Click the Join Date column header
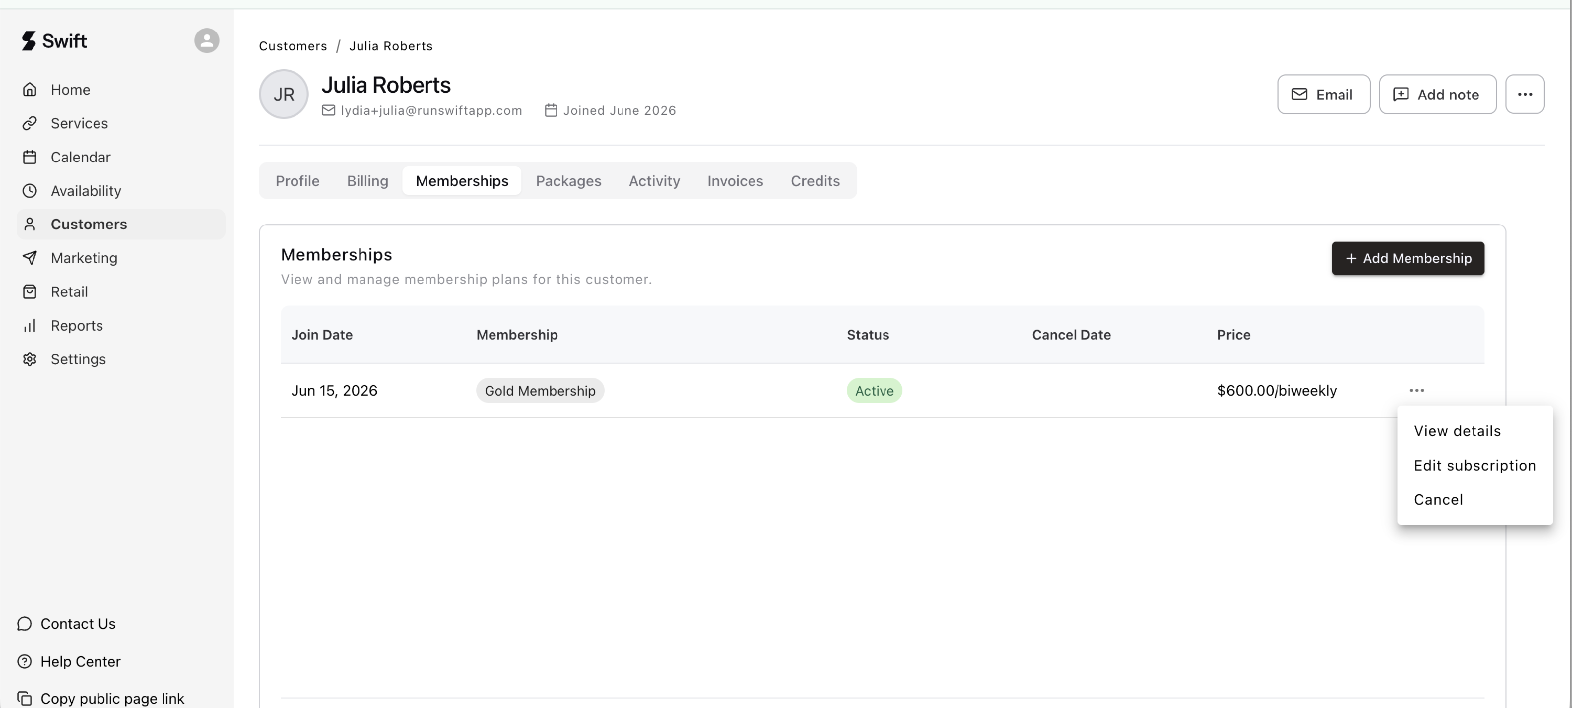The width and height of the screenshot is (1572, 708). coord(322,334)
